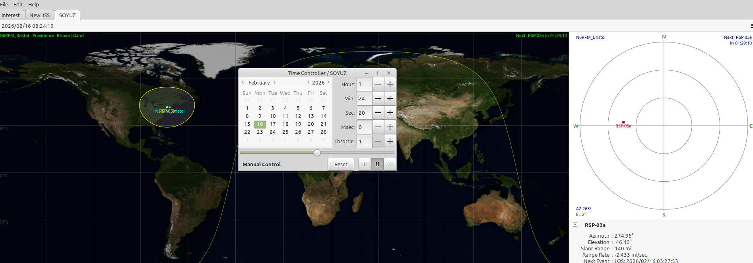753x263 pixels.
Task: Open the Edit menu
Action: 18,4
